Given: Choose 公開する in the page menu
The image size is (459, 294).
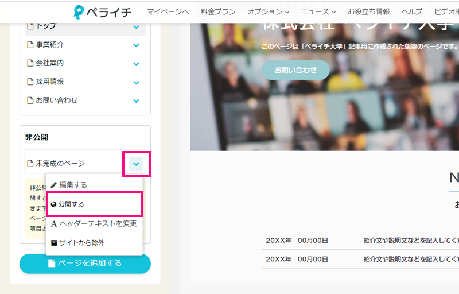Looking at the screenshot, I should tap(71, 204).
